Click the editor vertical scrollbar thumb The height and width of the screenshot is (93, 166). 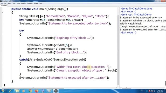coord(118,50)
